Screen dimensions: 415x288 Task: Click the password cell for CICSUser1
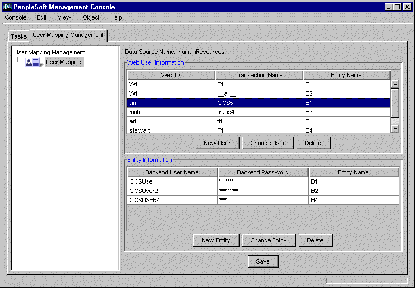[263, 181]
